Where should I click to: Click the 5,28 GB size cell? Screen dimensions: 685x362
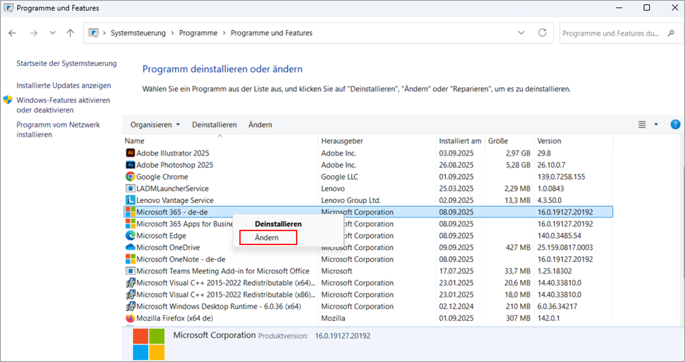[x=518, y=165]
